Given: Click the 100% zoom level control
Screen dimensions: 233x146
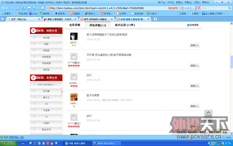Looking at the screenshot, I should [x=227, y=137].
